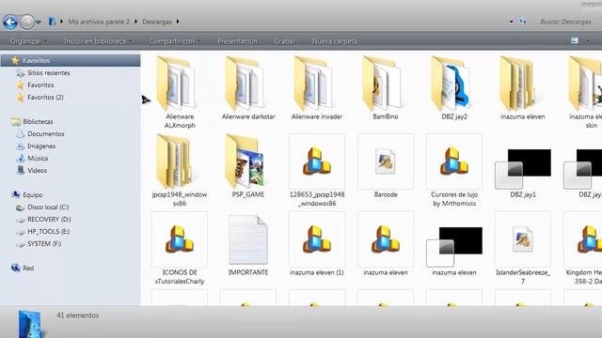Open the address bar history dropdown
Screen dimensions: 602x338
pos(511,22)
